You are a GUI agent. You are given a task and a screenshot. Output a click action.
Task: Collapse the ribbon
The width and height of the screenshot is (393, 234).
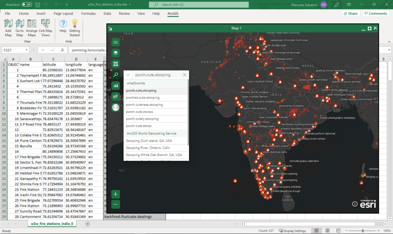[x=389, y=42]
